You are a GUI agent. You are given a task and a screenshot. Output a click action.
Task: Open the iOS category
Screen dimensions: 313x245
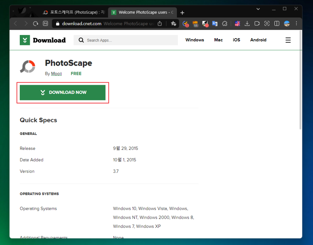click(236, 40)
